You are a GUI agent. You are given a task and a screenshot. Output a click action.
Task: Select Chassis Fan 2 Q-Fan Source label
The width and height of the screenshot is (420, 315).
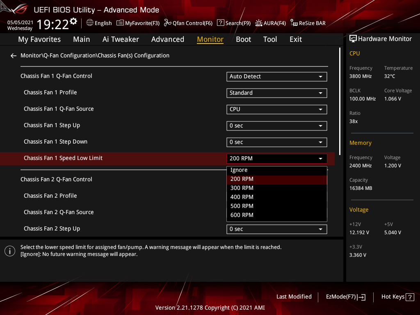click(59, 212)
